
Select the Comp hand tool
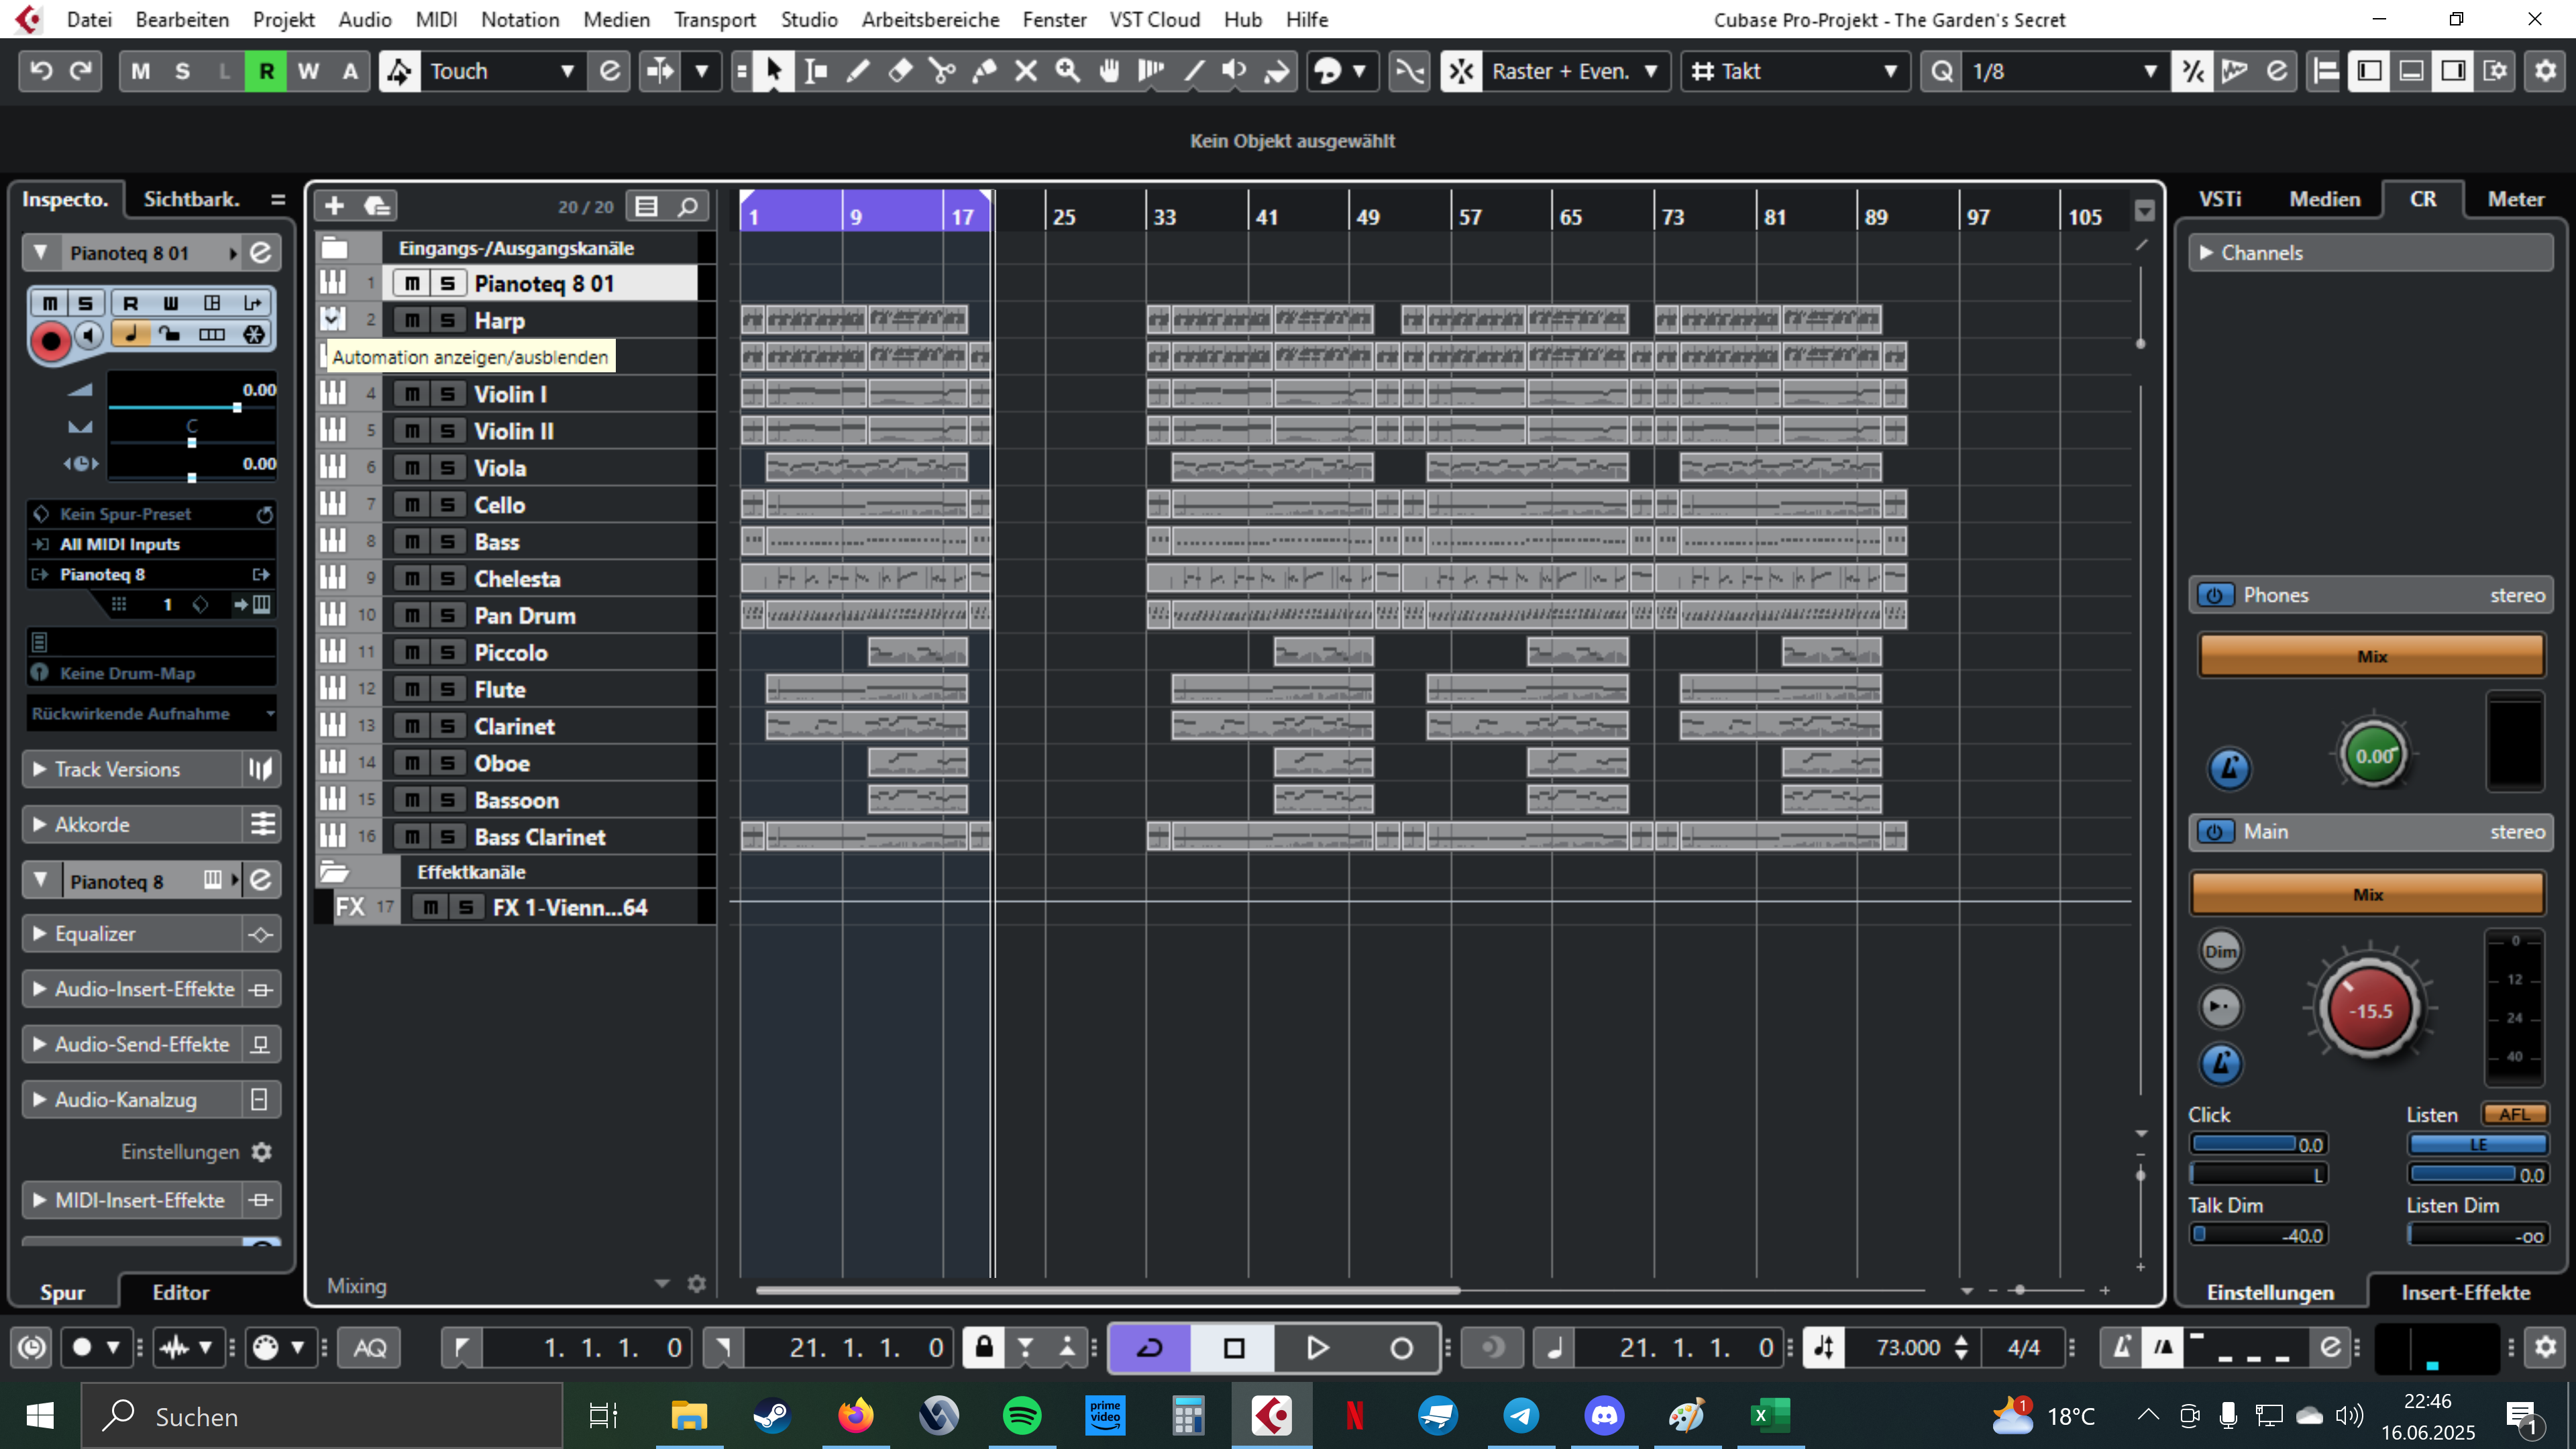pos(1110,71)
